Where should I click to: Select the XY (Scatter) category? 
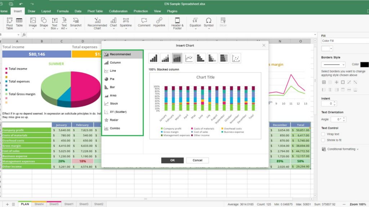pyautogui.click(x=123, y=112)
